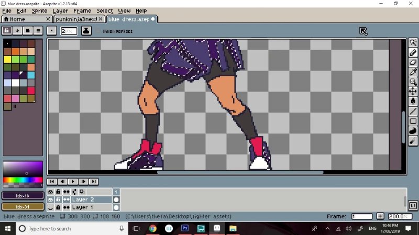419x235 pixels.
Task: Open the ink type button
Action: pos(86,31)
